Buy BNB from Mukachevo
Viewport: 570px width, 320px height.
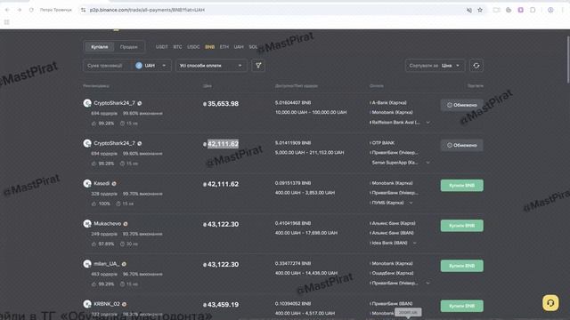point(461,226)
